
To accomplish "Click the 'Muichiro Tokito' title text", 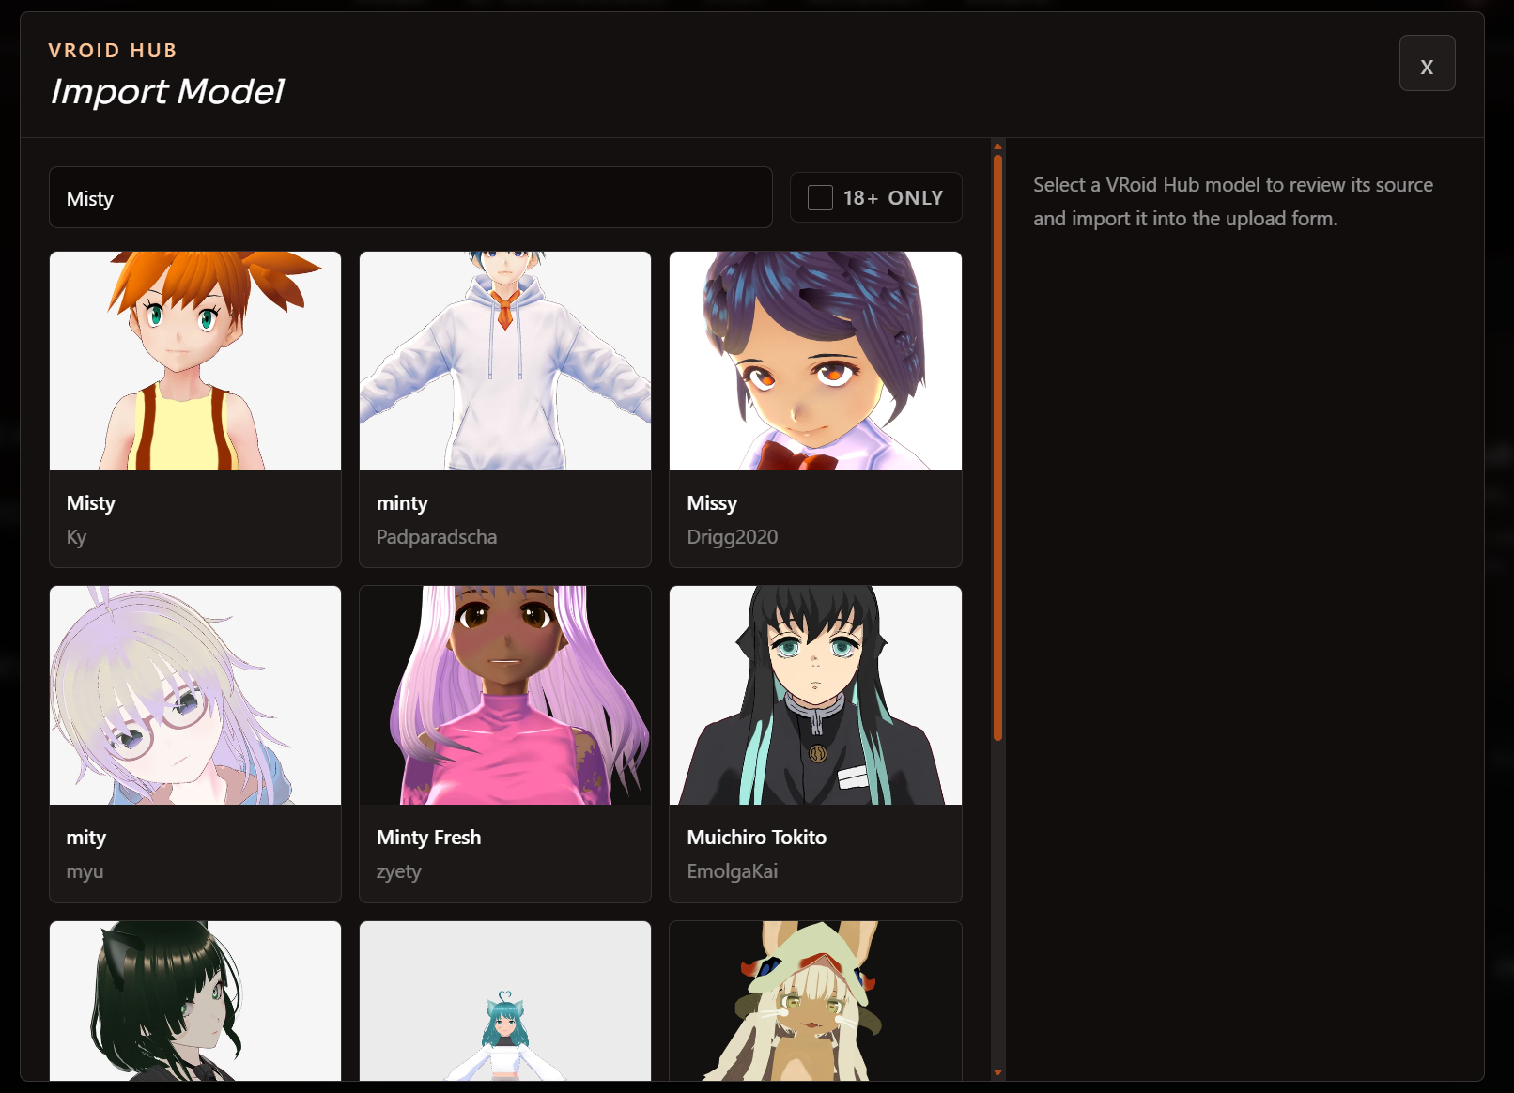I will pyautogui.click(x=757, y=838).
